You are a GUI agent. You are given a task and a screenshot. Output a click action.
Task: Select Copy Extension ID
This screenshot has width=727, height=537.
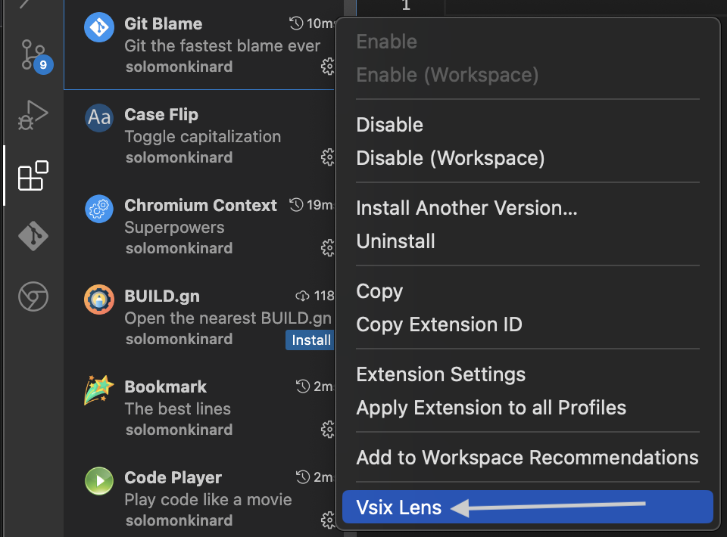[x=439, y=324]
